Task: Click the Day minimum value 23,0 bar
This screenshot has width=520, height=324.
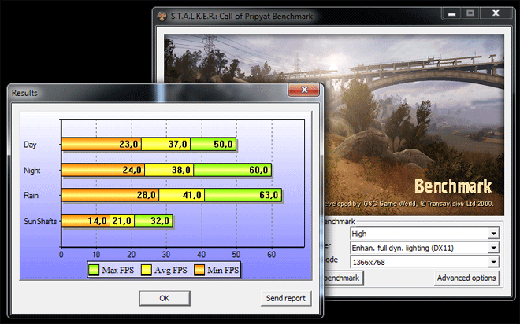Action: [102, 144]
